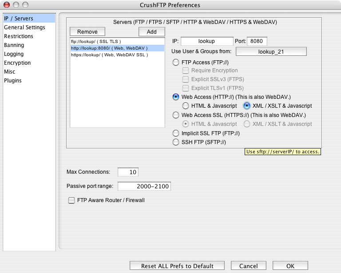Image resolution: width=341 pixels, height=273 pixels.
Task: Click the Add server button
Action: (151, 32)
